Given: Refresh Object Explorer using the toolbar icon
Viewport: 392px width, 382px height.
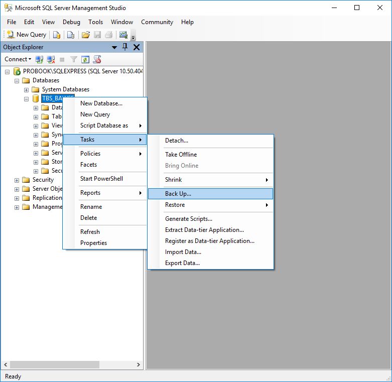Looking at the screenshot, I should click(x=85, y=59).
